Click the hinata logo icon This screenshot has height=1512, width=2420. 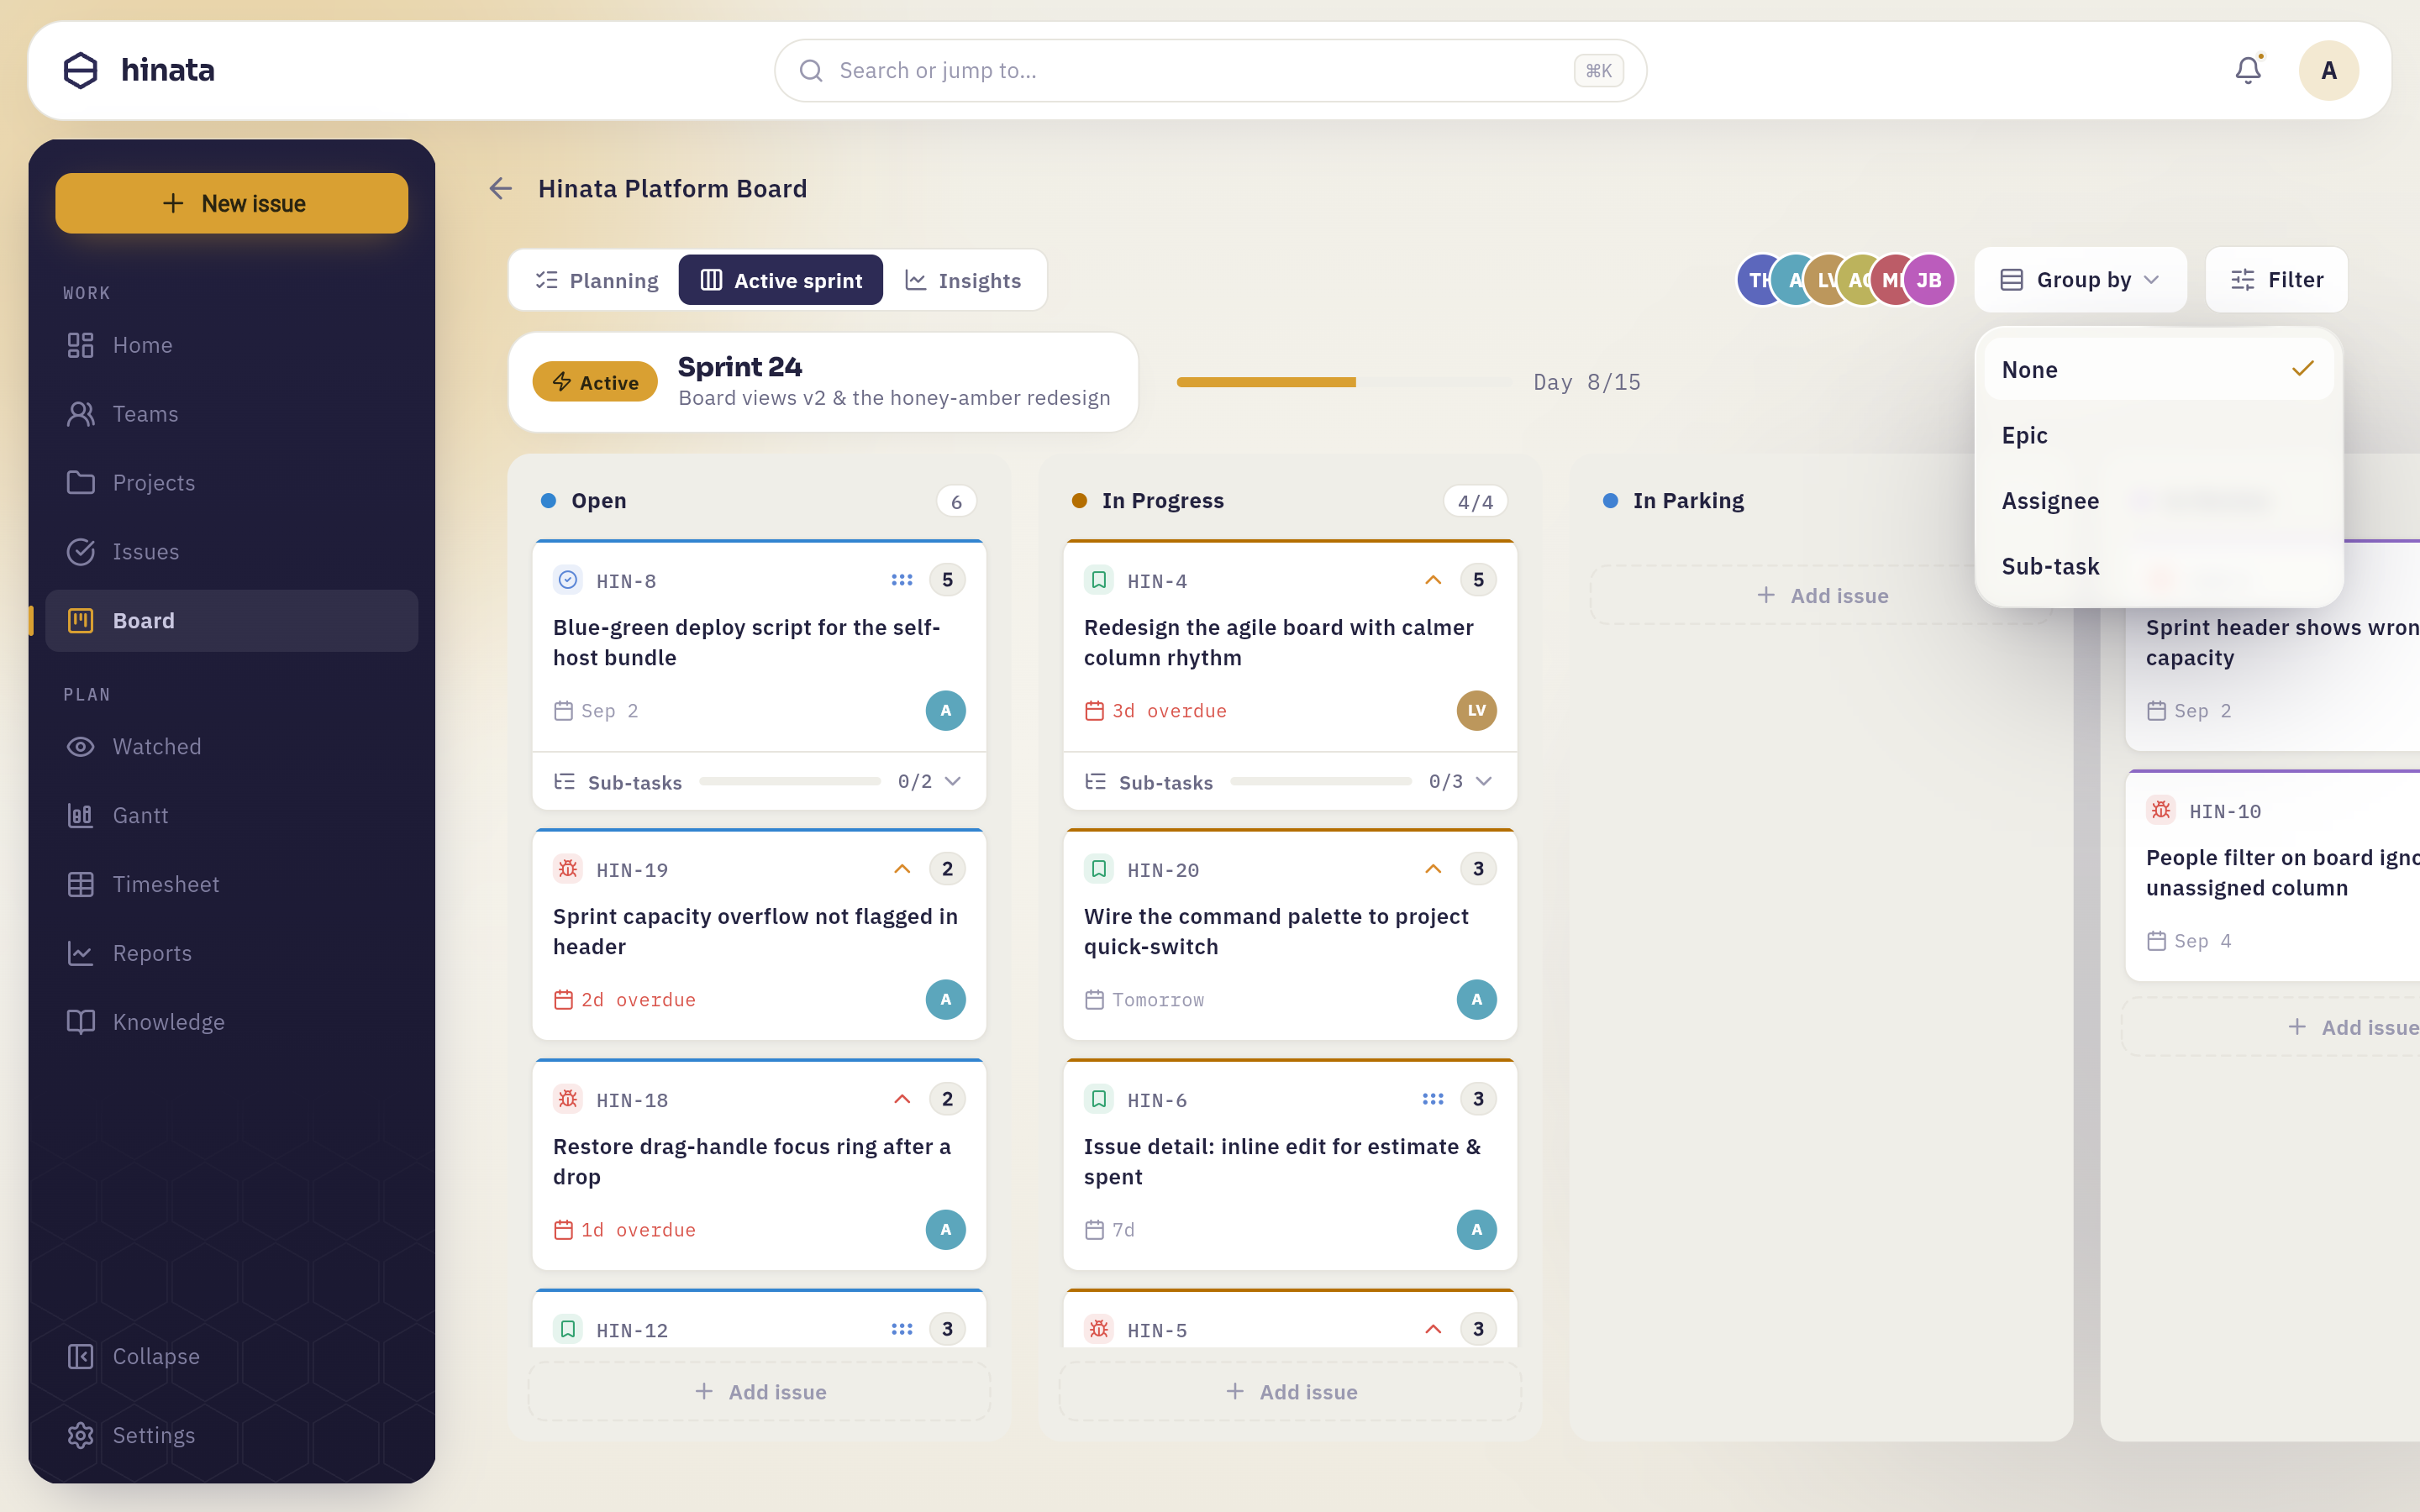pyautogui.click(x=81, y=70)
